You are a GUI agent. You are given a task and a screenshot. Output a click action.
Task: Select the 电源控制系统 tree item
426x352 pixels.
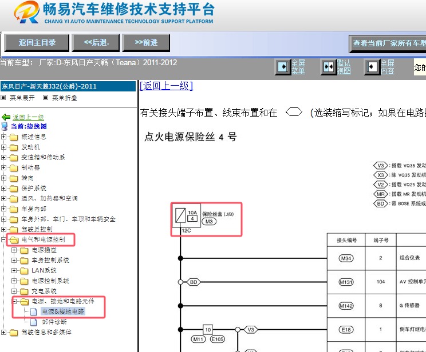pyautogui.click(x=50, y=281)
